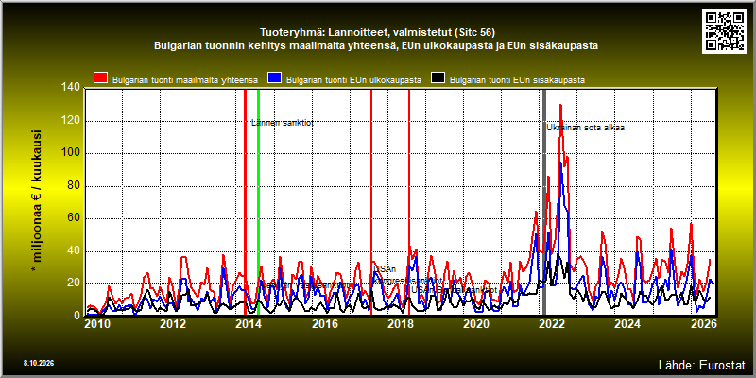
Task: Click the y-axis value 100
Action: pyautogui.click(x=72, y=153)
